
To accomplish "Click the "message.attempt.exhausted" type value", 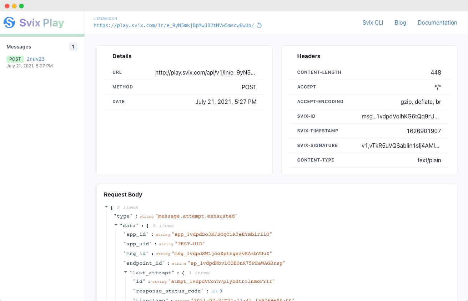I will click(196, 216).
